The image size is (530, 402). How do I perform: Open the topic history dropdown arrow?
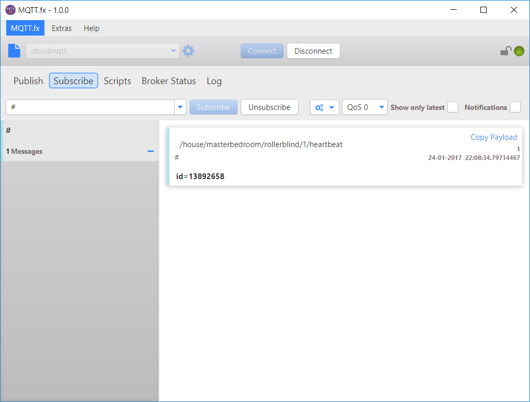180,107
